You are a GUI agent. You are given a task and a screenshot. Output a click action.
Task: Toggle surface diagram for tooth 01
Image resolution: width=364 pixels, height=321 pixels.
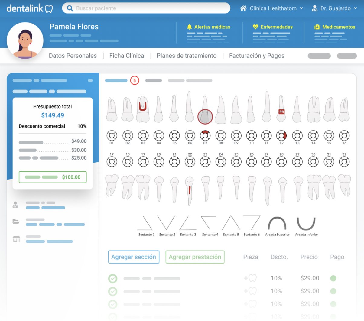coord(112,136)
